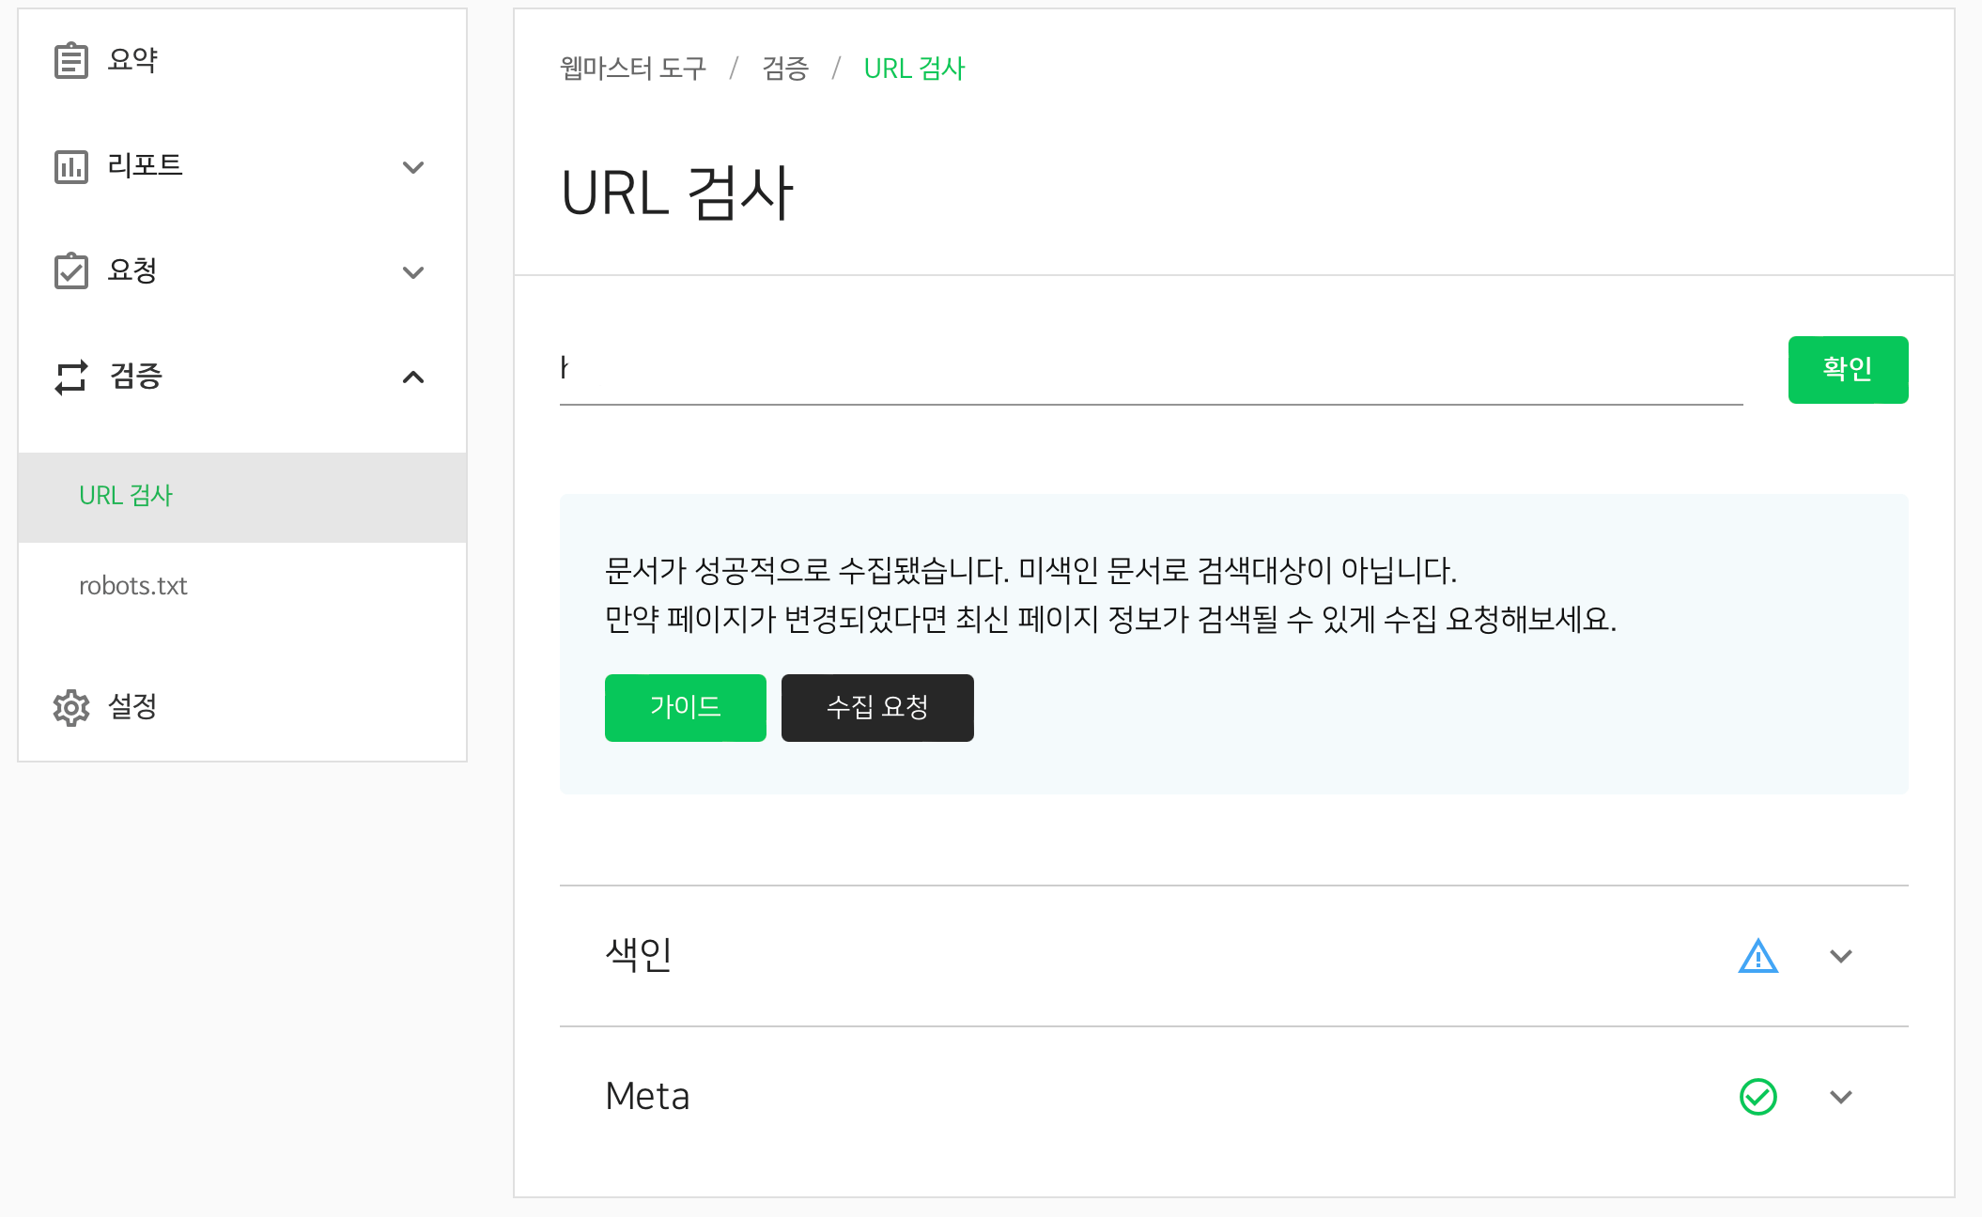1982x1217 pixels.
Task: Click the blue warning triangle beside 색인
Action: pos(1757,956)
